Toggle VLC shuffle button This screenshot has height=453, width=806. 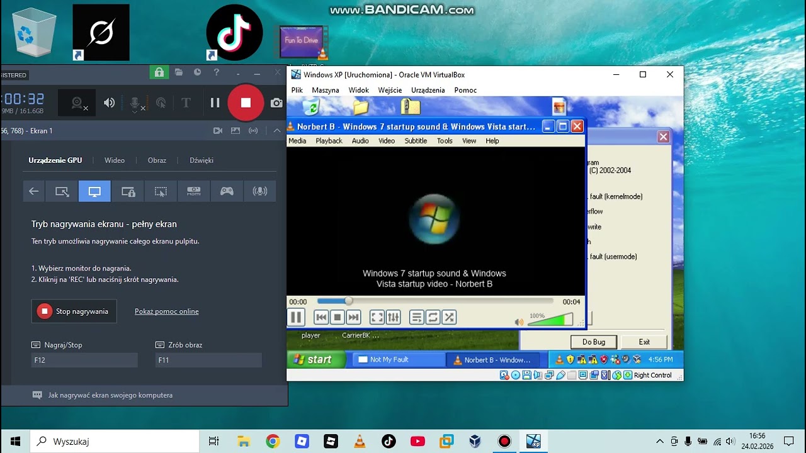click(449, 318)
